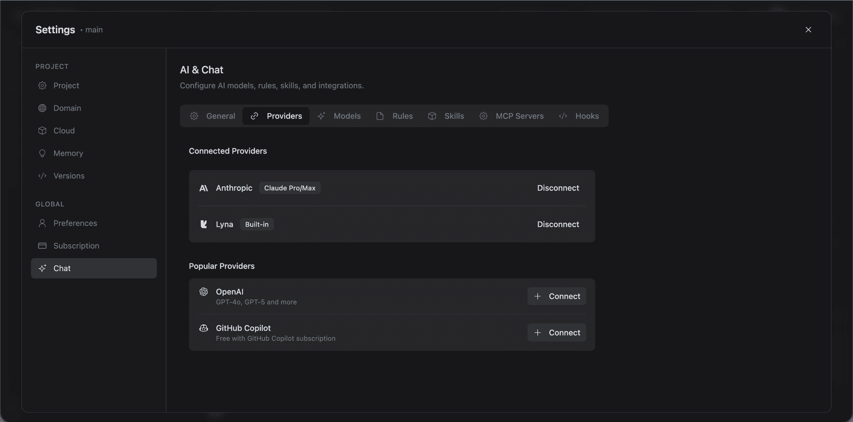This screenshot has height=422, width=853.
Task: Click the OpenAI provider name
Action: 230,291
